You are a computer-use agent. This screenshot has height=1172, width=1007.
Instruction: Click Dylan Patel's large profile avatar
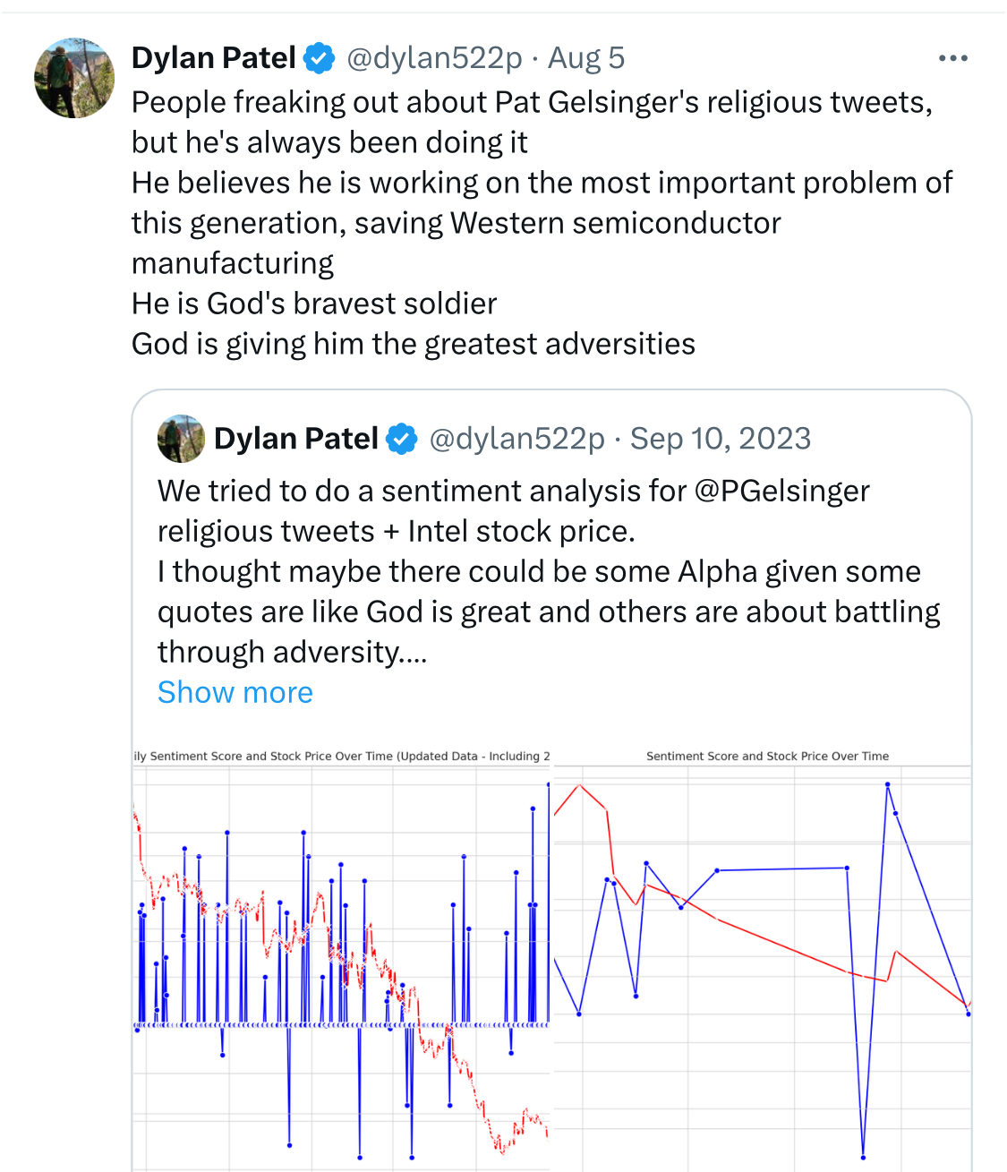pyautogui.click(x=74, y=78)
